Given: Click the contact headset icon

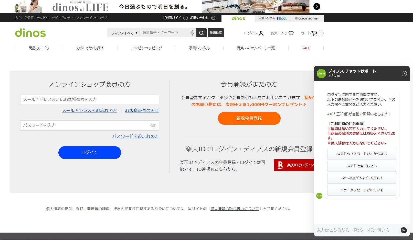Looking at the screenshot, I should [x=213, y=18].
